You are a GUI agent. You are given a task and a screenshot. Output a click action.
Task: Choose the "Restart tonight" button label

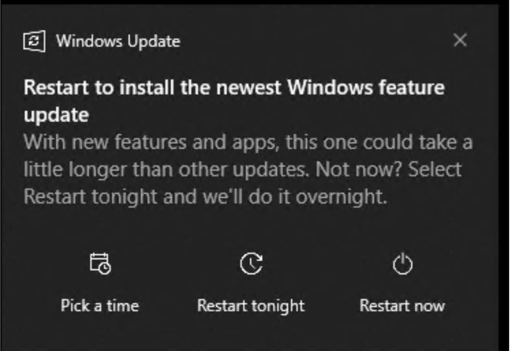pos(251,305)
